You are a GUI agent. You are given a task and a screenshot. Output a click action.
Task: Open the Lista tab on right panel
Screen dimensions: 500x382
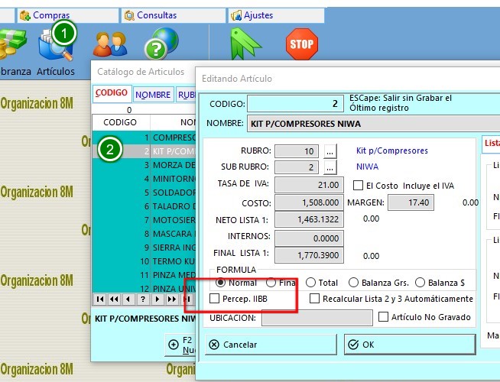(492, 144)
